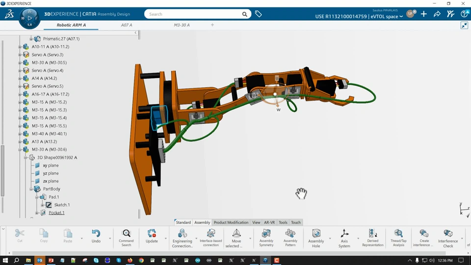Viewport: 471px width, 265px height.
Task: Open the Tools tab
Action: 283,222
